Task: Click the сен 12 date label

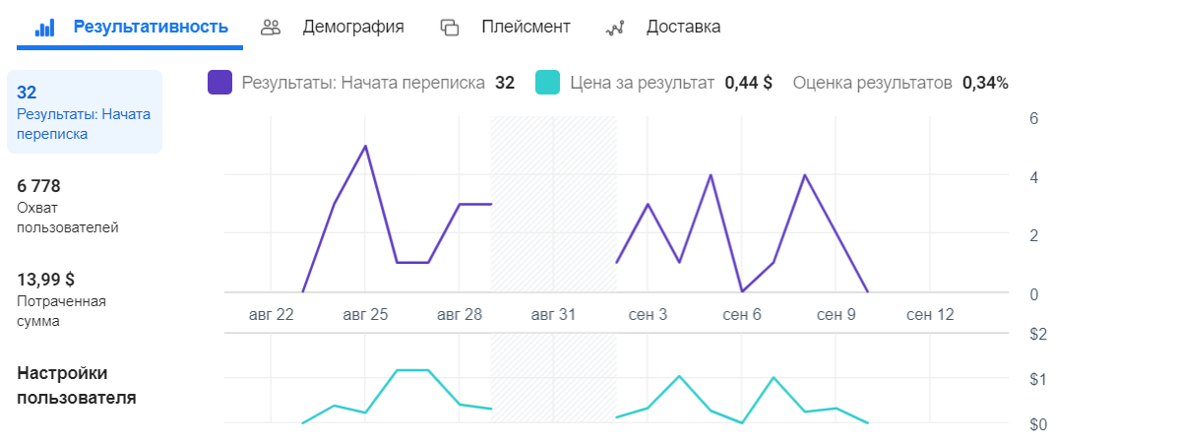Action: tap(929, 315)
